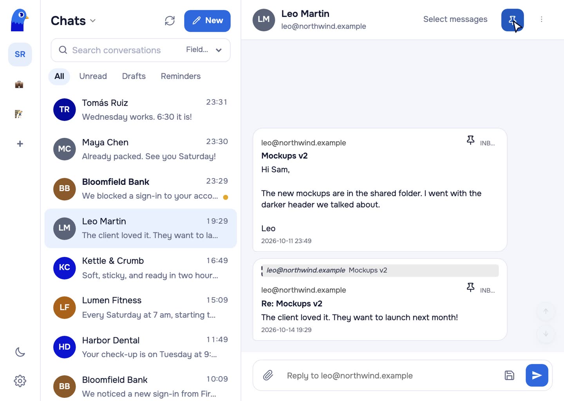The height and width of the screenshot is (401, 564).
Task: Expand the Chats heading dropdown
Action: [x=93, y=21]
